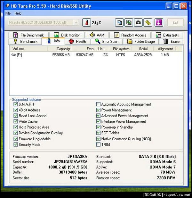Click the 7200 RPM rotation speed value
The height and width of the screenshot is (198, 192).
coord(166,178)
